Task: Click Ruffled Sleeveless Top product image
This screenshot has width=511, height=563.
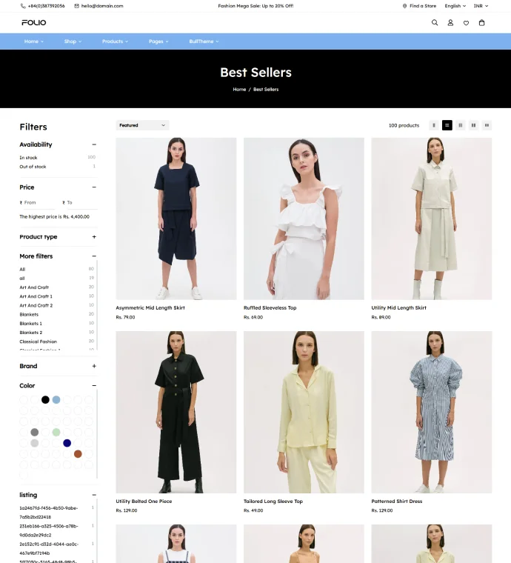Action: tap(304, 219)
